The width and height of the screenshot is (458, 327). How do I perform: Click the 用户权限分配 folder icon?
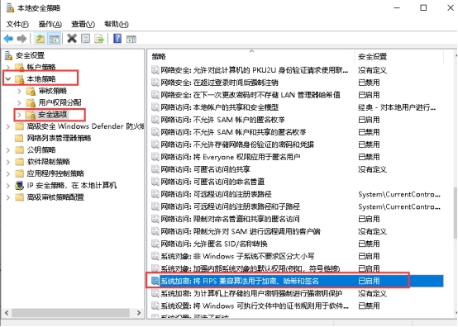[x=31, y=102]
